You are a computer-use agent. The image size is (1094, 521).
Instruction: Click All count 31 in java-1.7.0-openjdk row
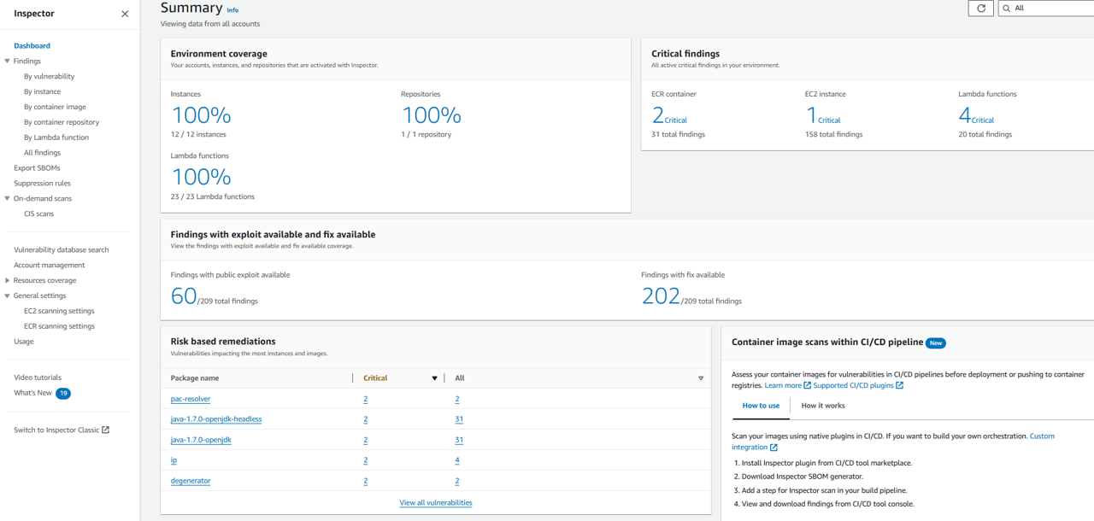459,440
